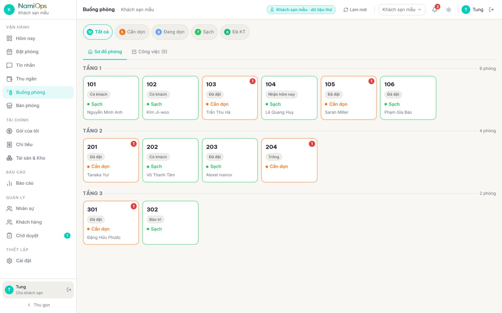Open room 105 Sarah Miller card
The image size is (502, 313).
349,98
